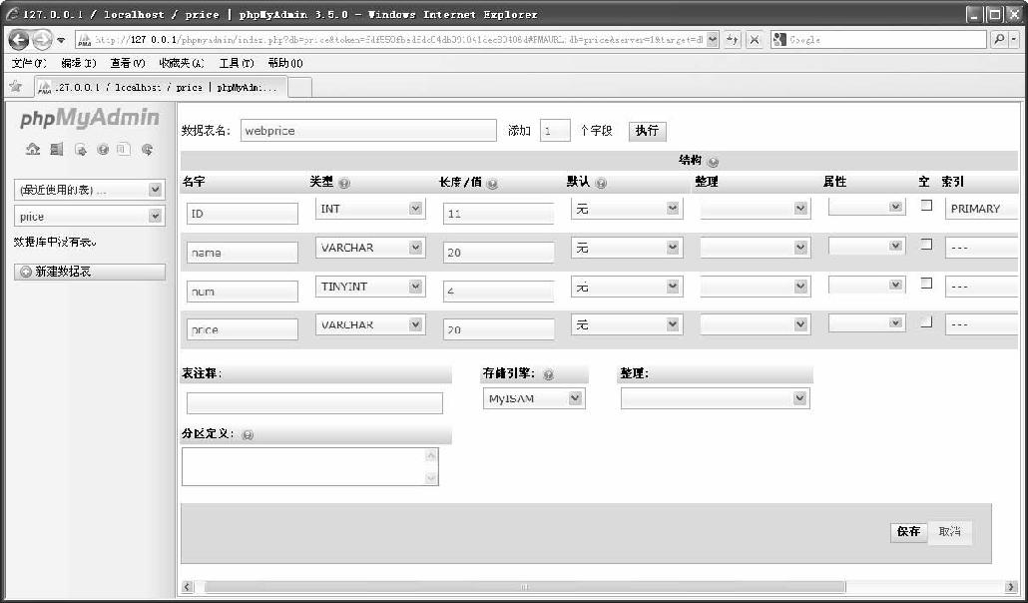Viewport: 1028px width, 603px height.
Task: Click the name field-name input box
Action: [x=243, y=253]
